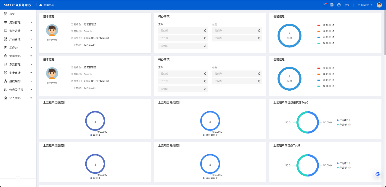Screen dimensions: 386x187
Task: Click the 流程中心 icon in sidebar
Action: pyautogui.click(x=6, y=56)
